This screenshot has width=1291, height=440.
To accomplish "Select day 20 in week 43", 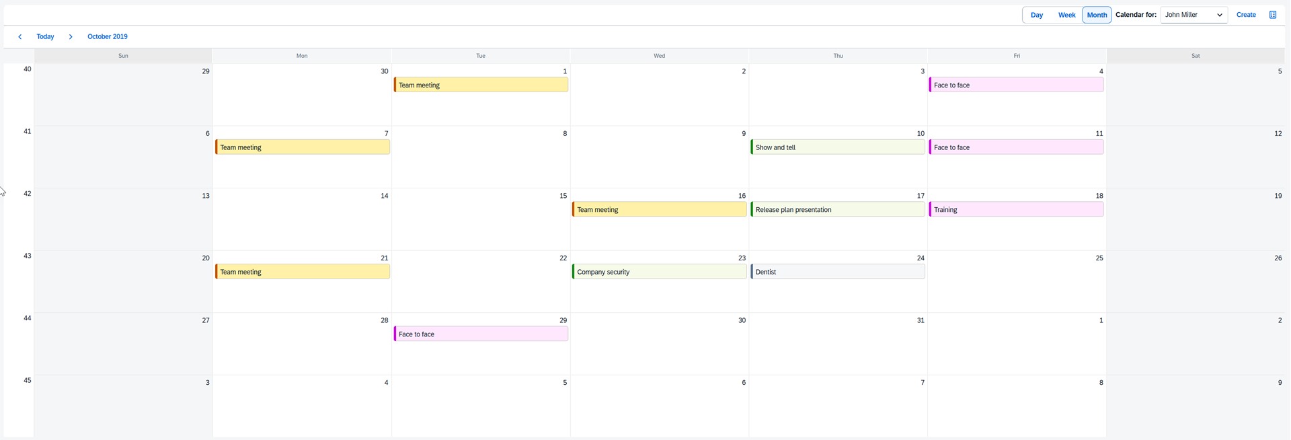I will click(x=123, y=281).
